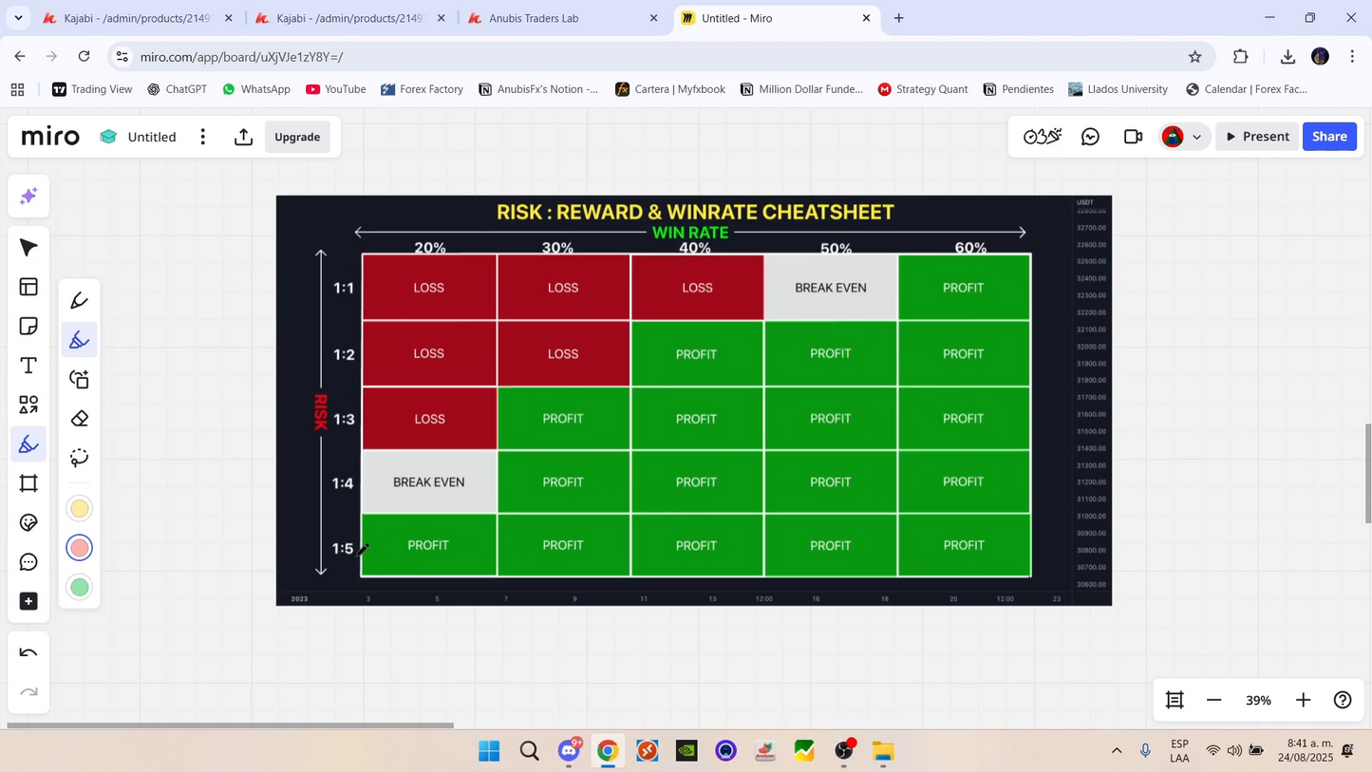Switch to Anubis Traders Lab tab
The width and height of the screenshot is (1372, 772).
561,18
